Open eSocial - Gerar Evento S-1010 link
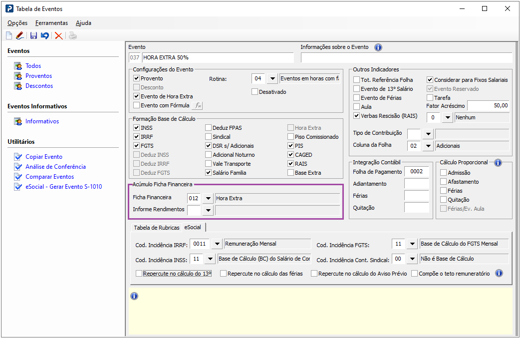Image resolution: width=521 pixels, height=339 pixels. pyautogui.click(x=64, y=186)
